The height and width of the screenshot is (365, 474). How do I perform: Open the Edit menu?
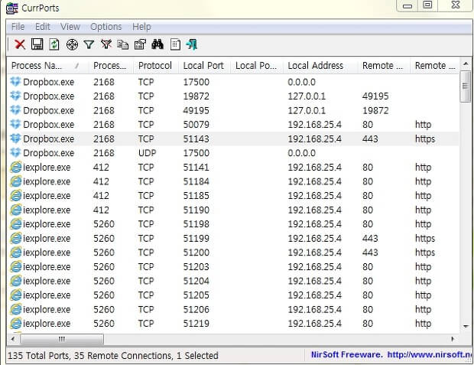coord(43,27)
